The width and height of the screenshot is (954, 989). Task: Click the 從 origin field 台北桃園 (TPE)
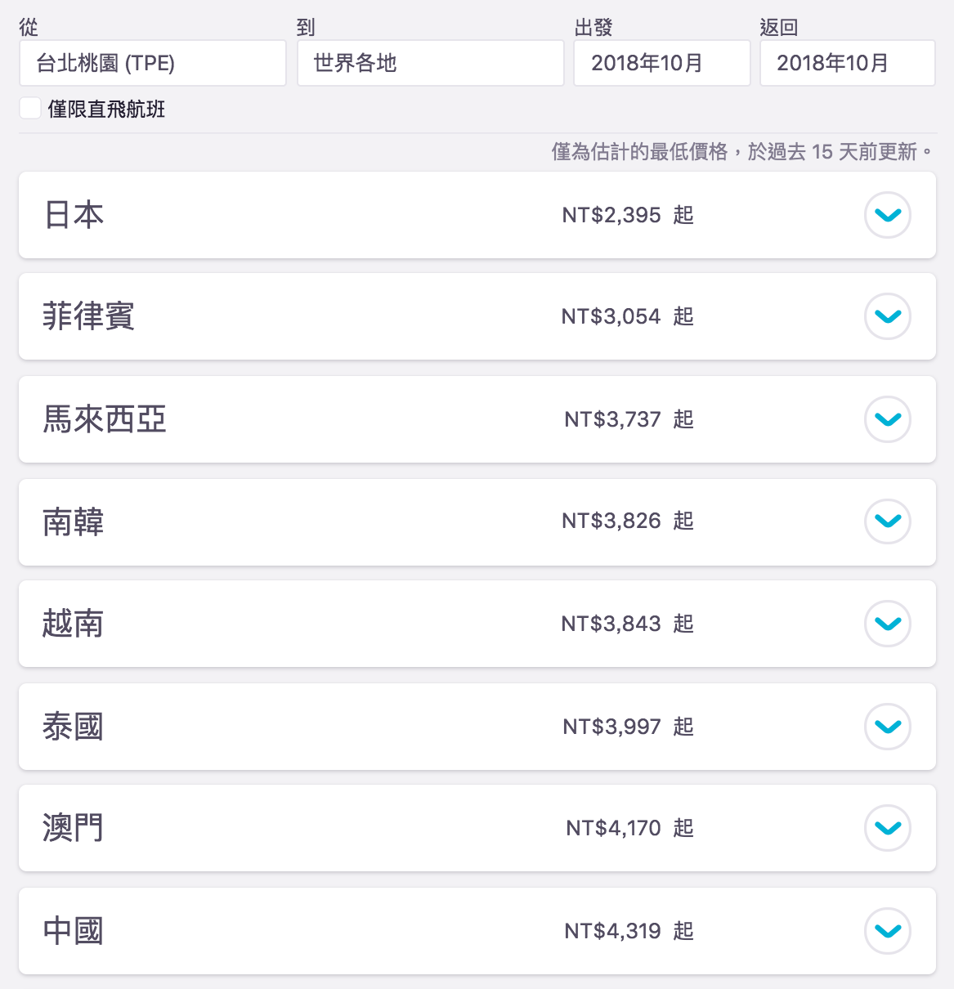[x=153, y=63]
